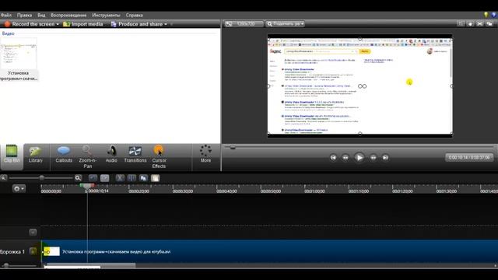Adjust the timeline zoom slider handle
Screen dimensions: 498x280
point(41,178)
